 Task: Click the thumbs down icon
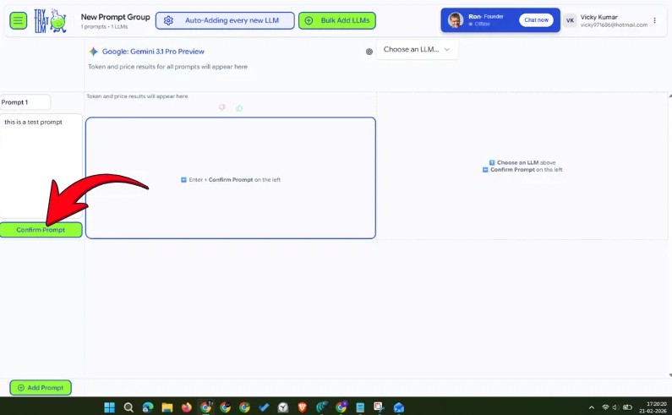(x=222, y=107)
